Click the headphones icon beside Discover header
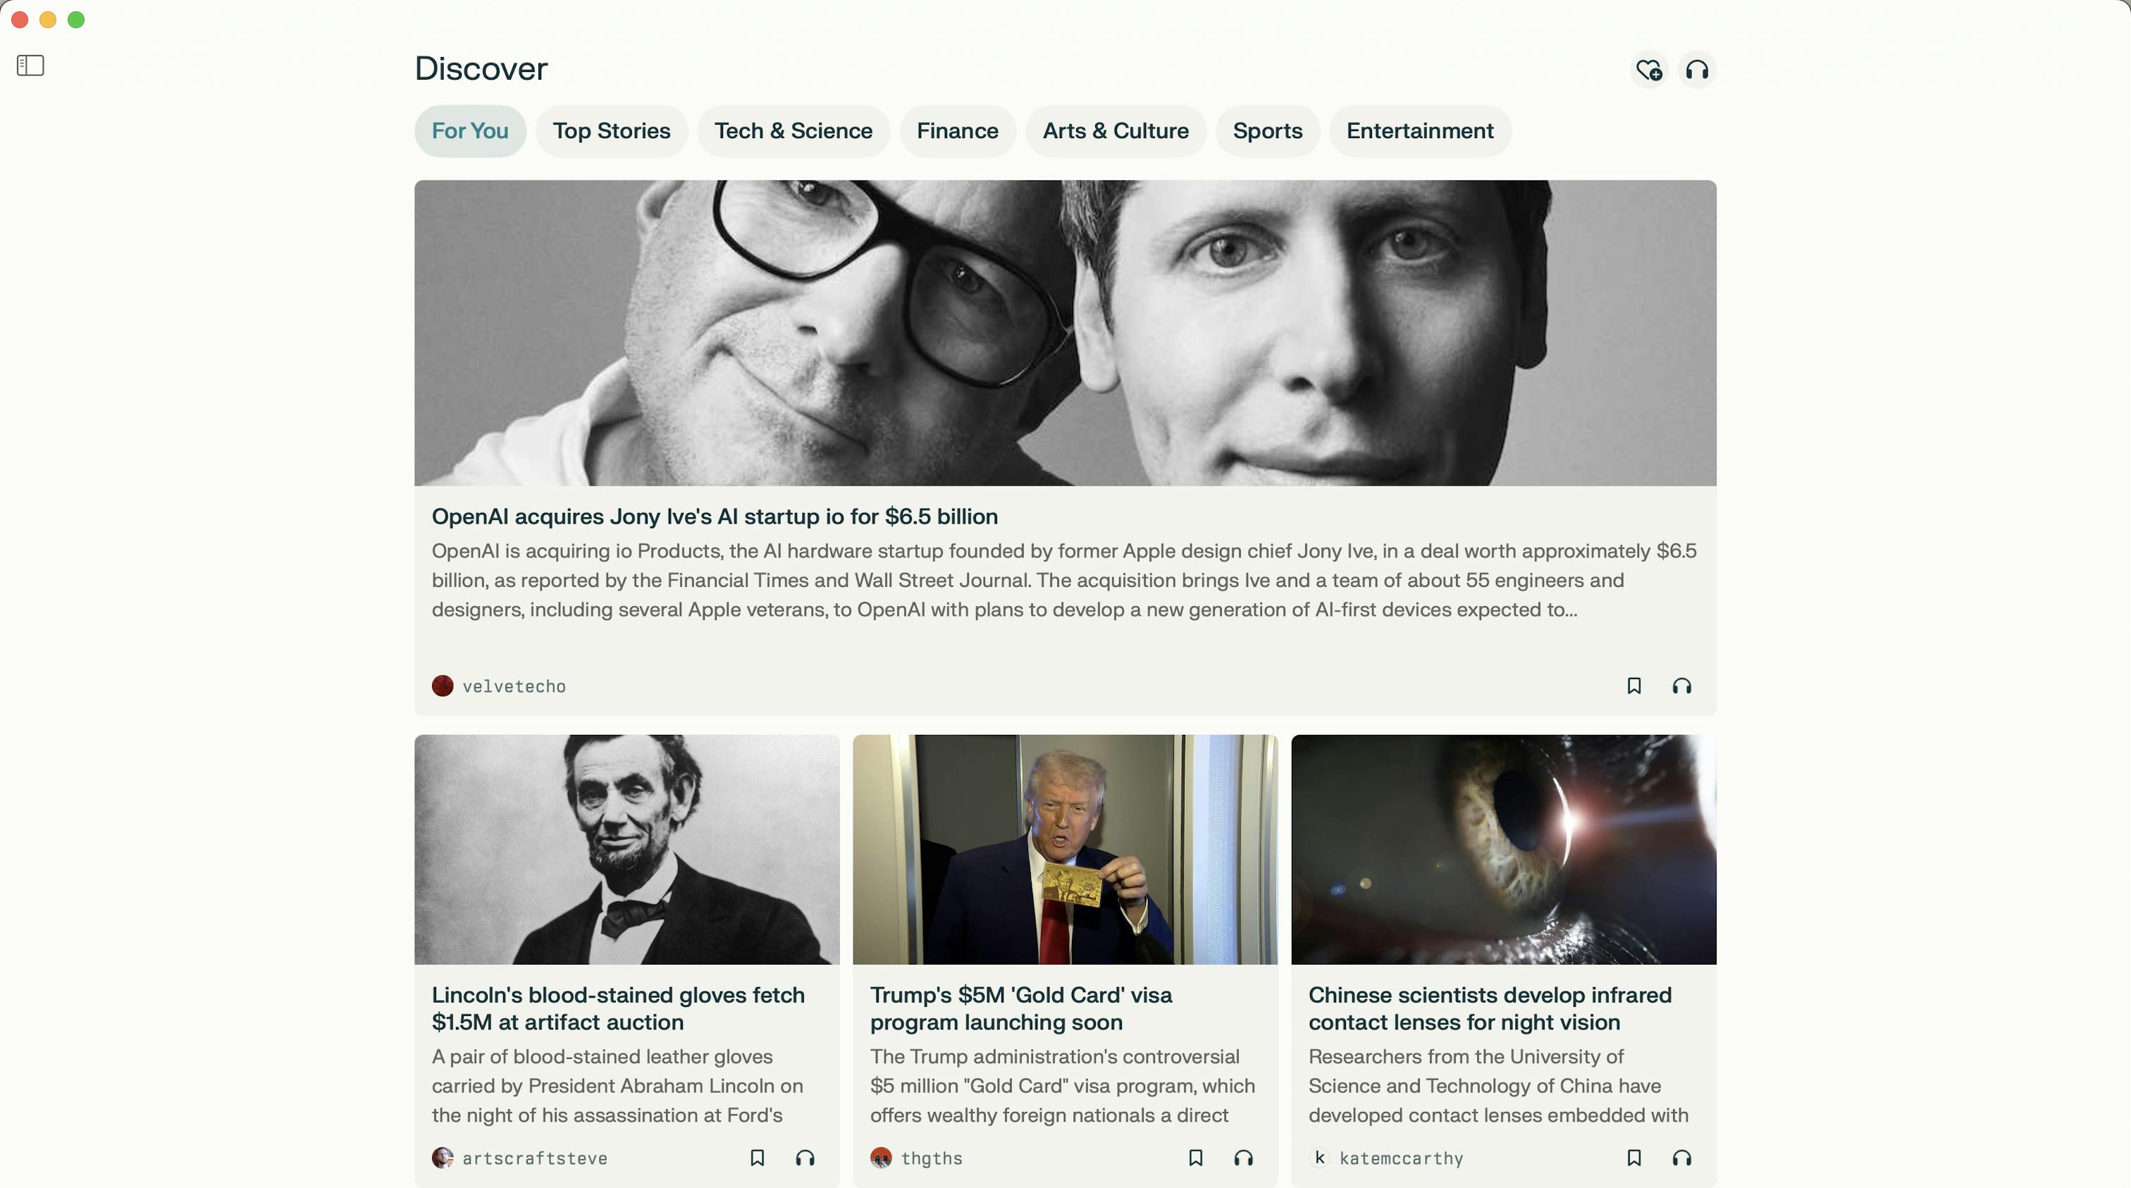Screen dimensions: 2131x1188 pos(1698,70)
